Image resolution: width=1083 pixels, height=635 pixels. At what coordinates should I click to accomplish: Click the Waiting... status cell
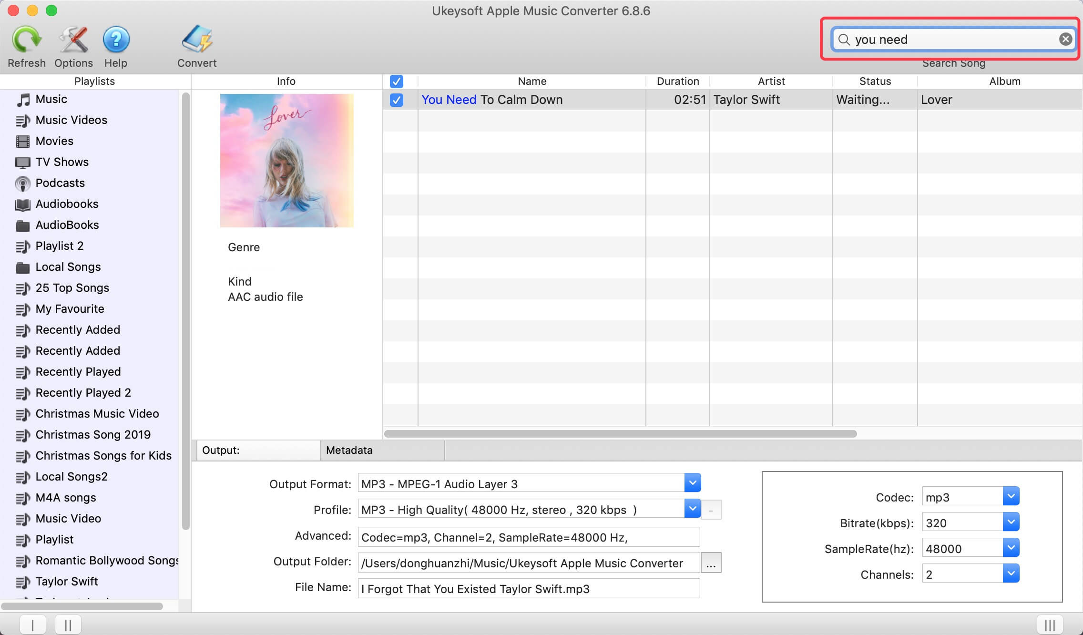tap(875, 100)
